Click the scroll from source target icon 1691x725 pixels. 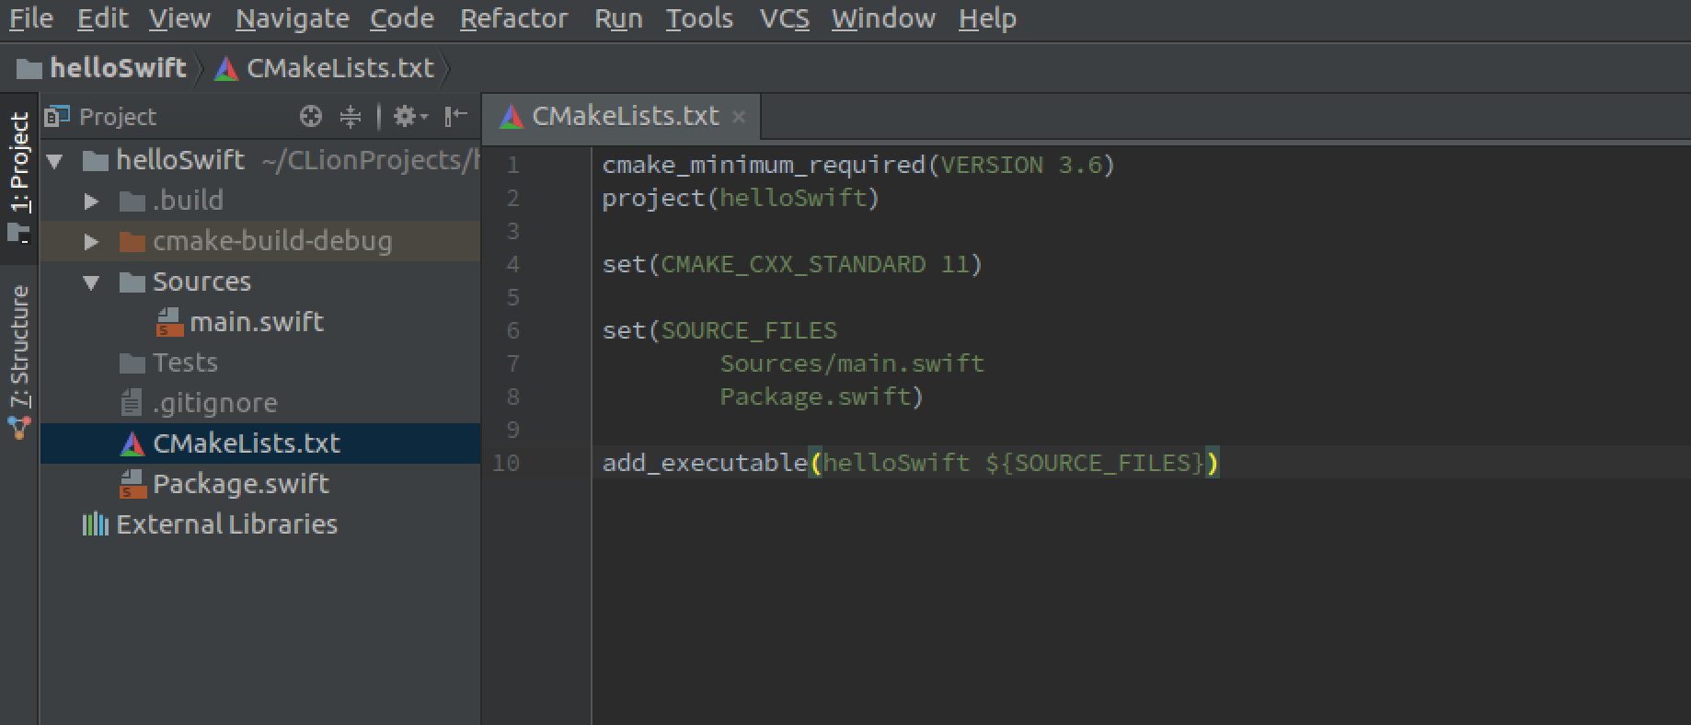(x=311, y=117)
